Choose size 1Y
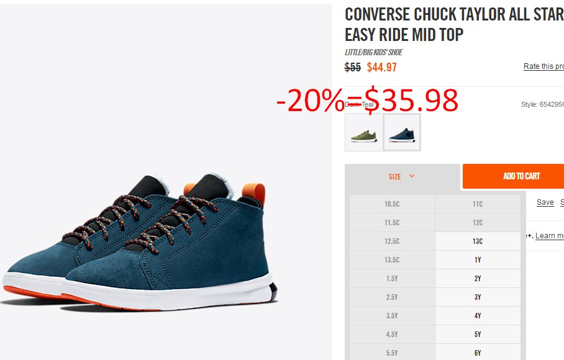564x360 pixels. [x=478, y=260]
